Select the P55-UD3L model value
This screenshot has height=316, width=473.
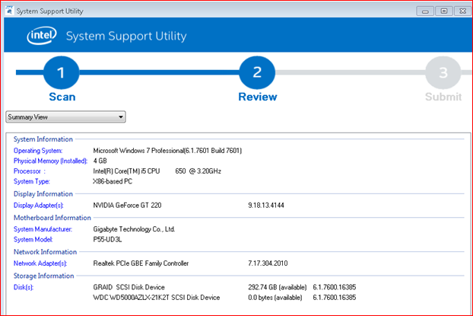107,240
